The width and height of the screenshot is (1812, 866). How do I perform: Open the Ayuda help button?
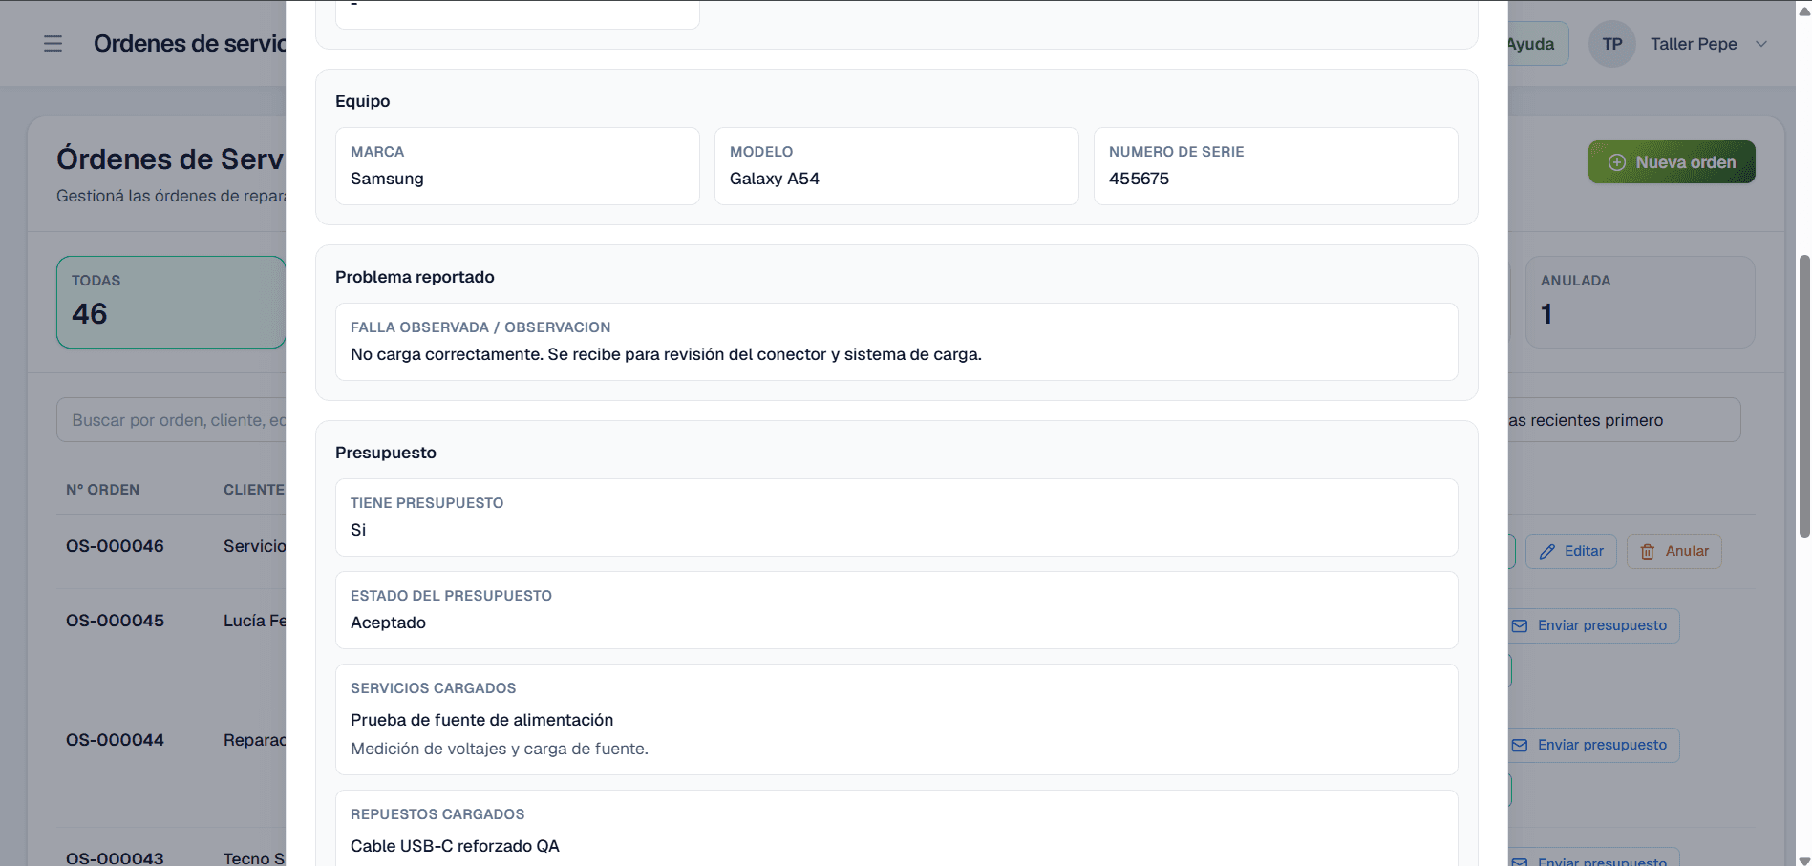(x=1537, y=44)
